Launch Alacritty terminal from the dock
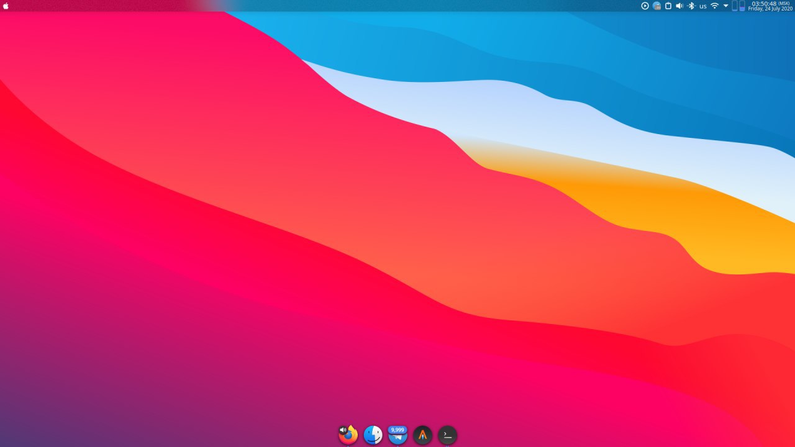 click(x=423, y=435)
